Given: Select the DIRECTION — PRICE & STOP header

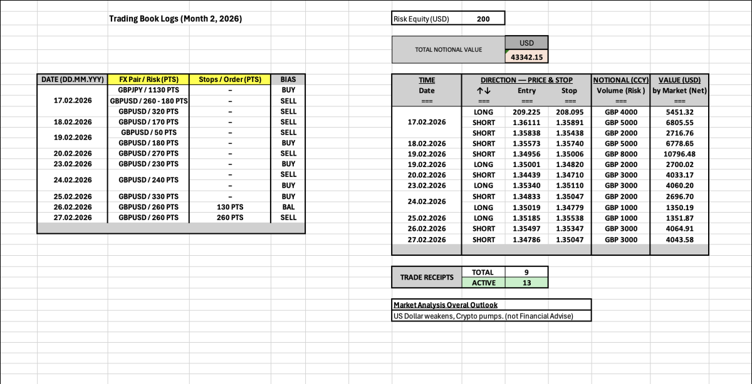Looking at the screenshot, I should [x=526, y=80].
